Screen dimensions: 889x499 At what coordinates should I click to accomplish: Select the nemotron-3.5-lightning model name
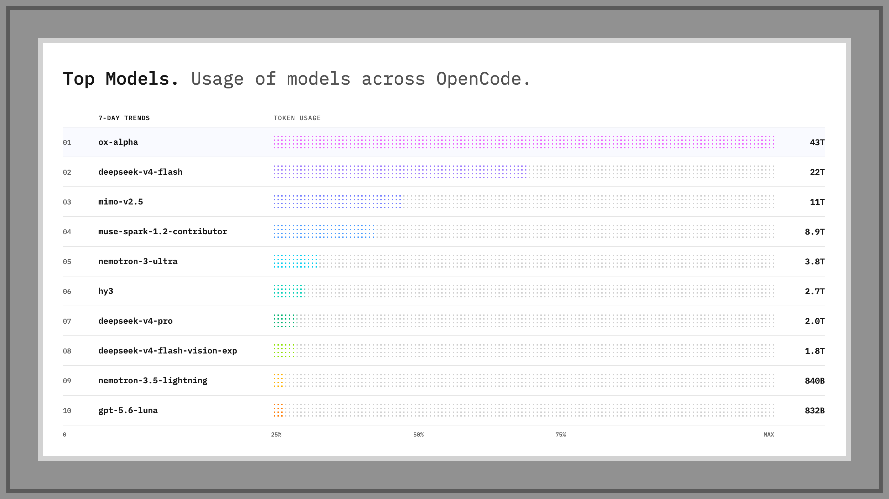[x=153, y=380]
